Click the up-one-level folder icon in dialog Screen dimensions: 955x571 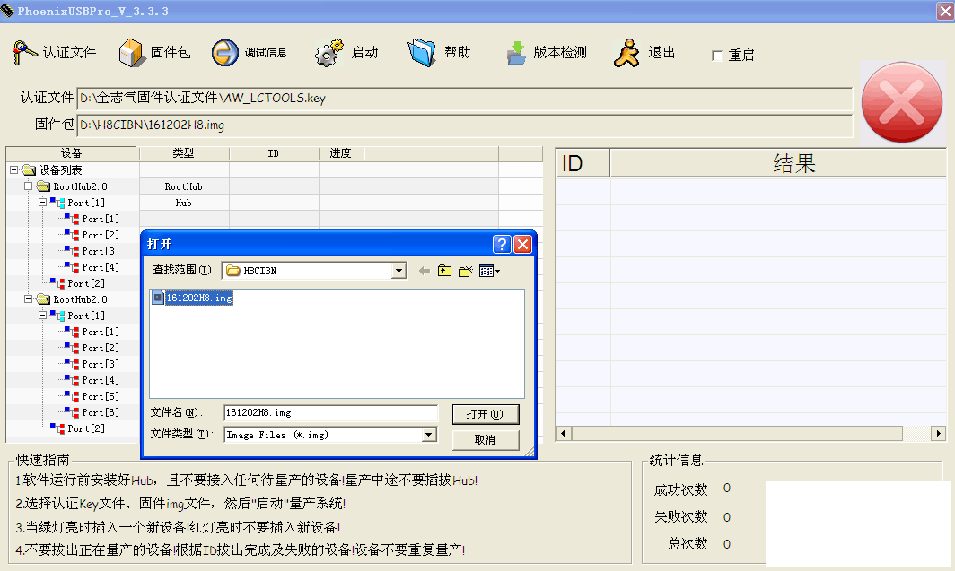(444, 270)
